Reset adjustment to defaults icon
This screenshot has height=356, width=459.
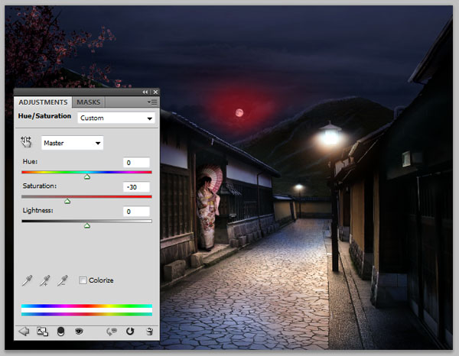tap(130, 332)
